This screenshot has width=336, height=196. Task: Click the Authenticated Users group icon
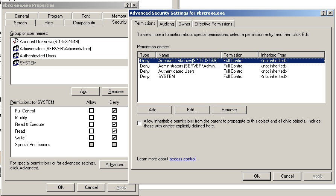tap(16, 55)
